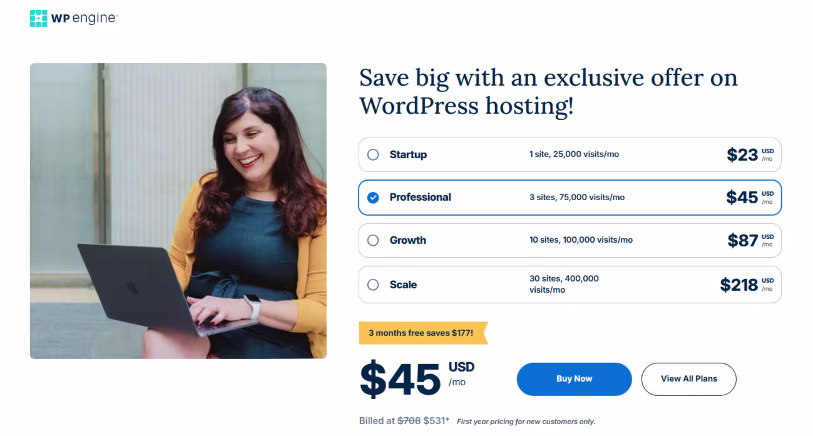Click the Scale plan price of $218
Image resolution: width=813 pixels, height=436 pixels.
click(x=740, y=285)
